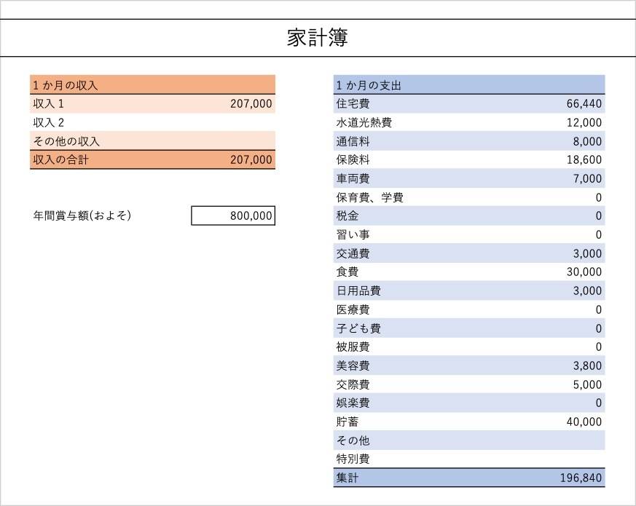The image size is (636, 506).
Task: Click the その他の収入 label
Action: [x=66, y=141]
